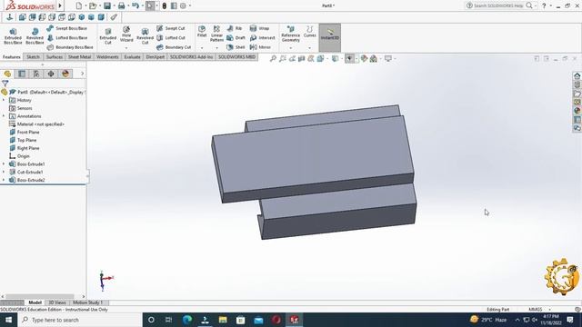
Task: Click the Open file icon
Action: pyautogui.click(x=93, y=5)
